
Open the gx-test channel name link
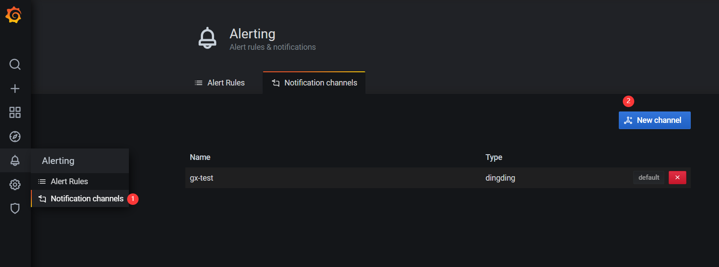202,178
